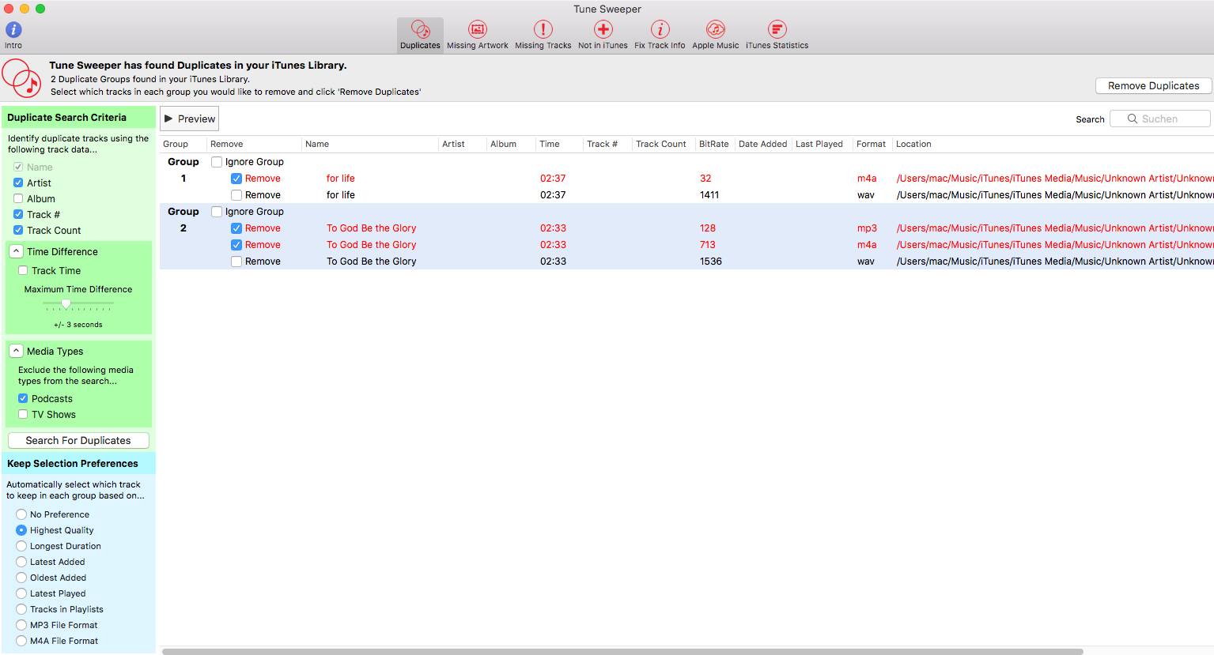Enable the Album search criterion checkbox

coord(18,198)
